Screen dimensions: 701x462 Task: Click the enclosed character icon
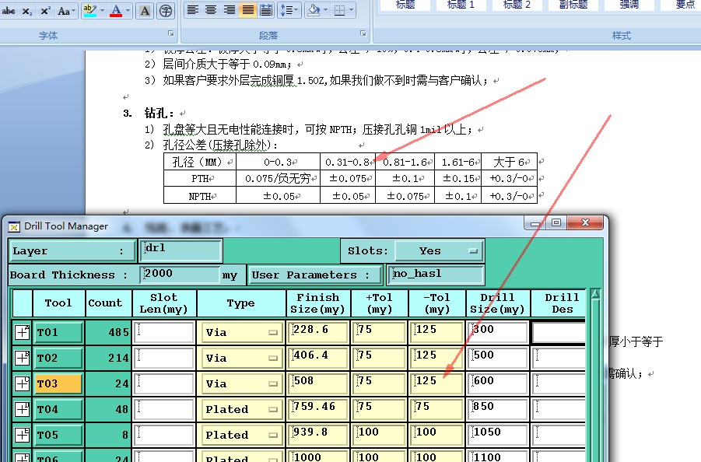pyautogui.click(x=166, y=11)
